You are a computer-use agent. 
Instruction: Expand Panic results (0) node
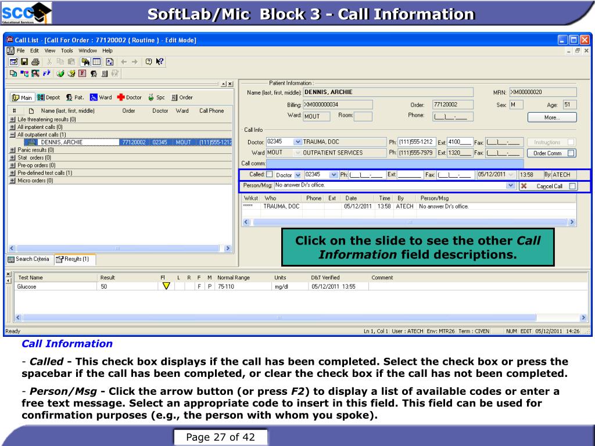[x=13, y=150]
